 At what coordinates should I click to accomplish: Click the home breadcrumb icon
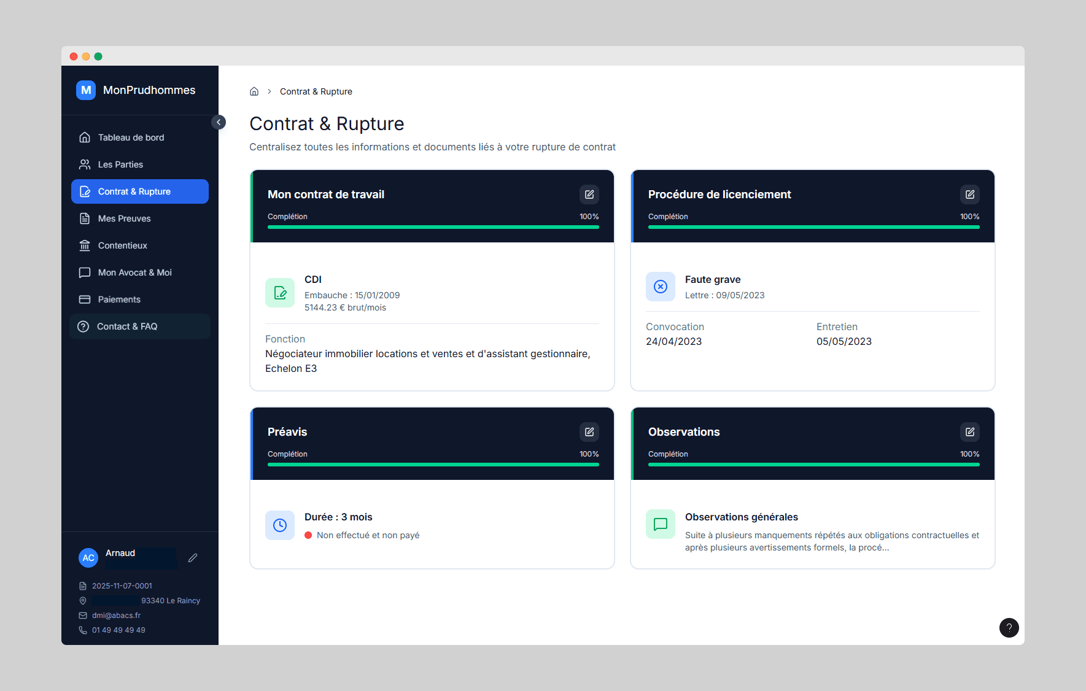coord(254,91)
